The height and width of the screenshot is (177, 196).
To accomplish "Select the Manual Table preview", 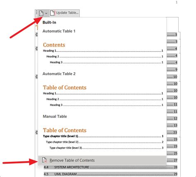I will [x=103, y=139].
